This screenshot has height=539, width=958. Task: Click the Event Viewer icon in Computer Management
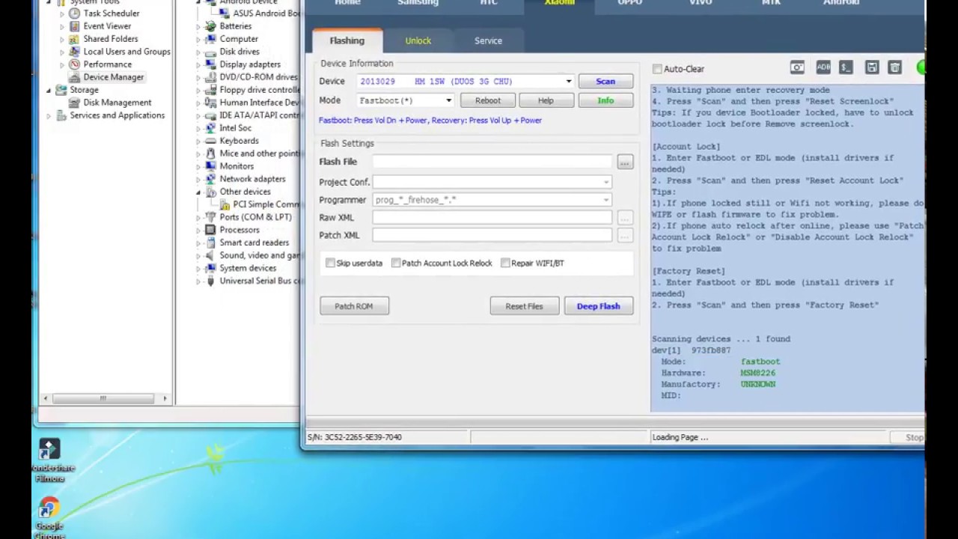[x=74, y=26]
